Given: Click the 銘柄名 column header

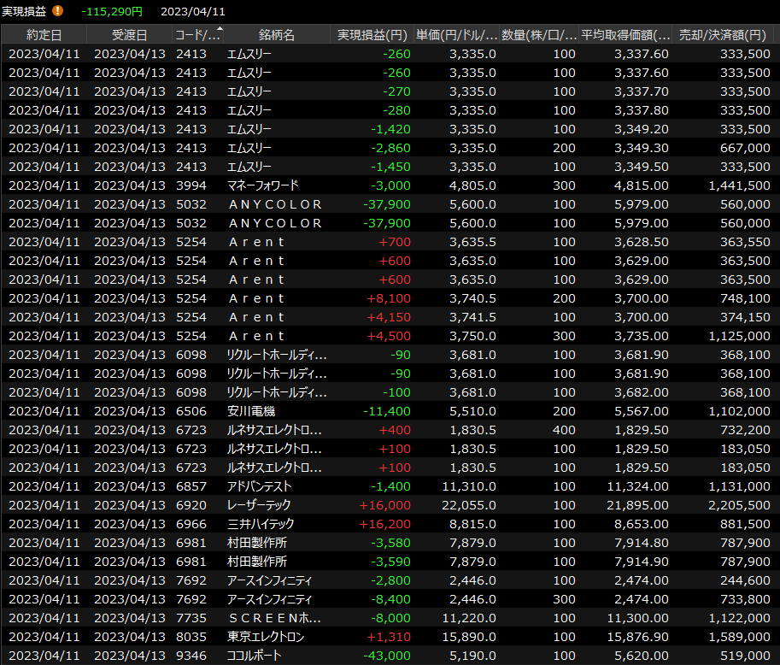Looking at the screenshot, I should (x=276, y=35).
